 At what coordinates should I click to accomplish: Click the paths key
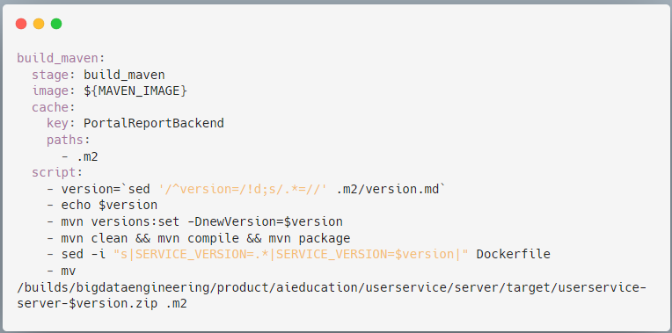[x=65, y=140]
